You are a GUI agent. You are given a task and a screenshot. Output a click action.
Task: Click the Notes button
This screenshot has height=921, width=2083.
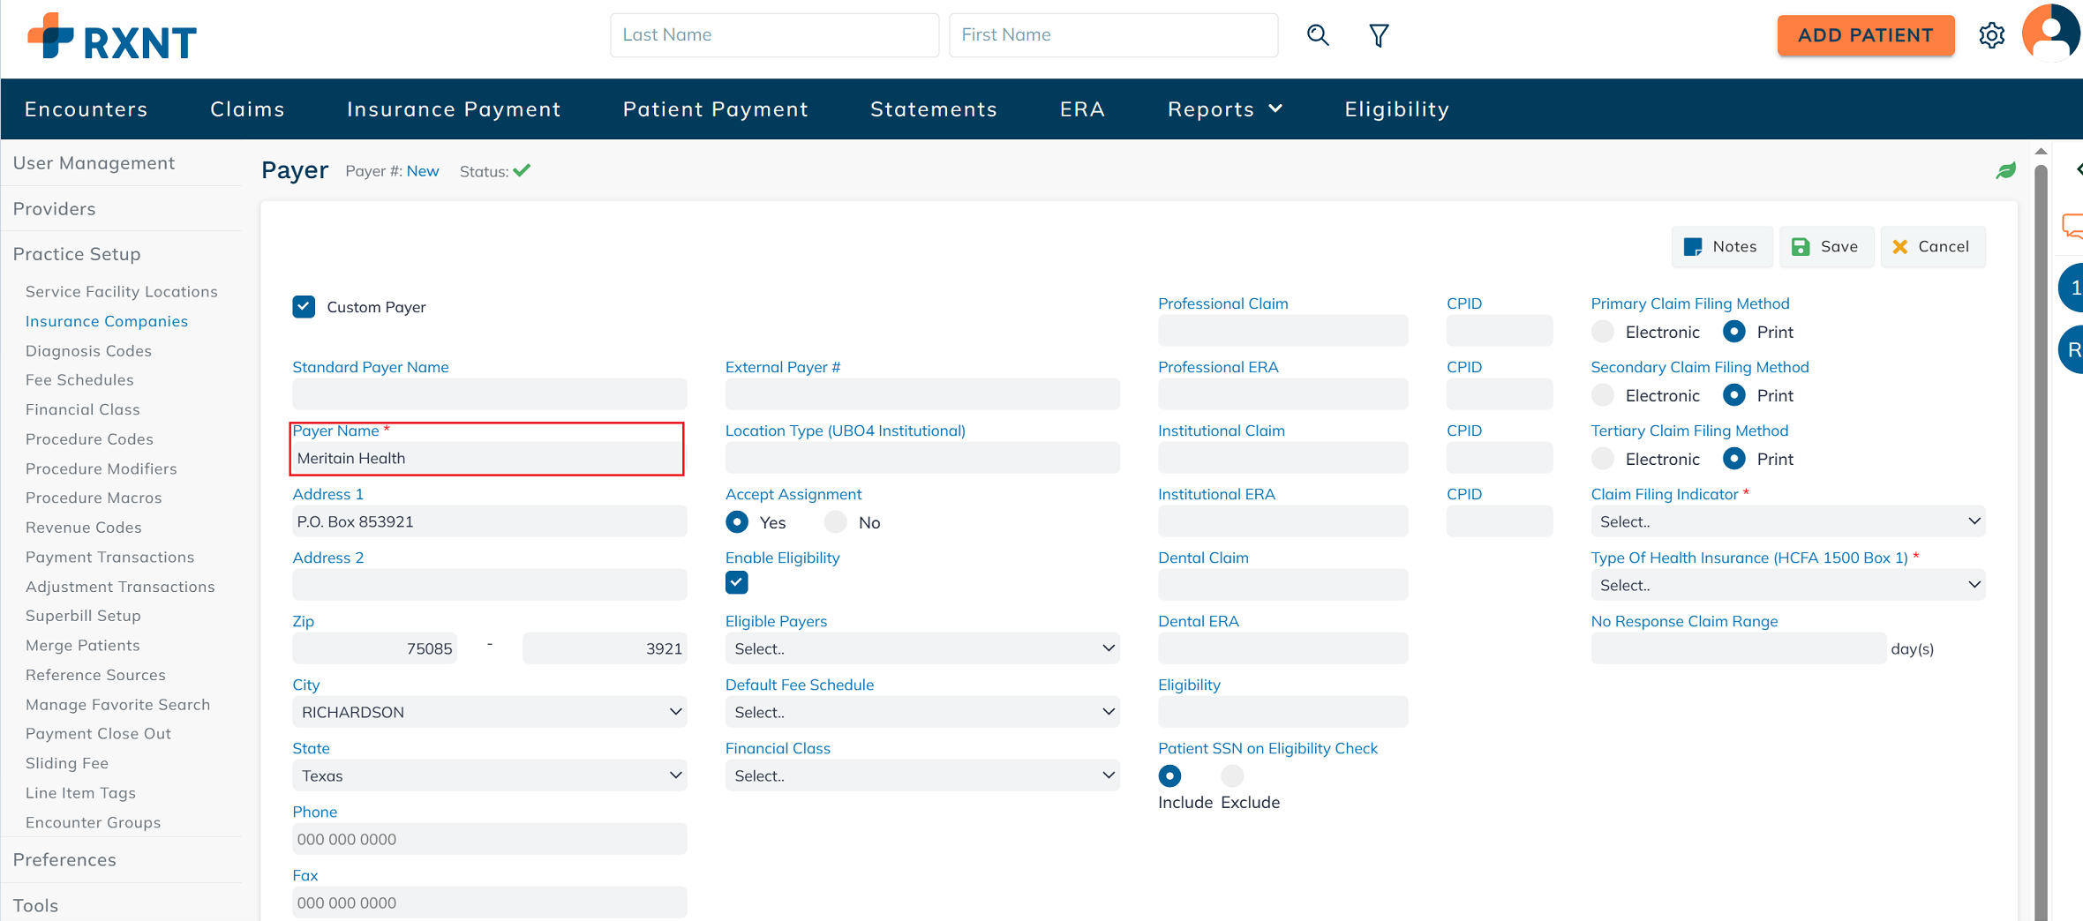click(x=1720, y=247)
